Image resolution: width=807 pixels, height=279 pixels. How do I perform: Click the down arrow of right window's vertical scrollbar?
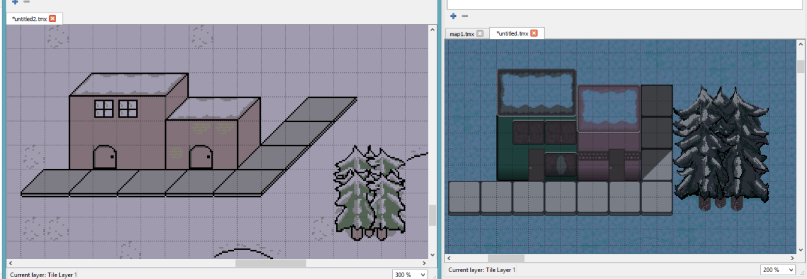801,249
